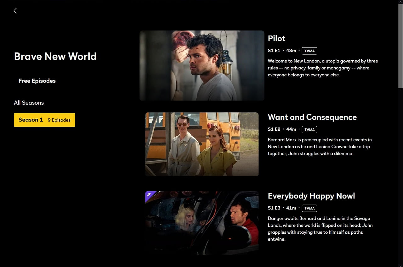Open the Everybody Happy Now! episode thumbnail
403x267 pixels.
[x=202, y=223]
